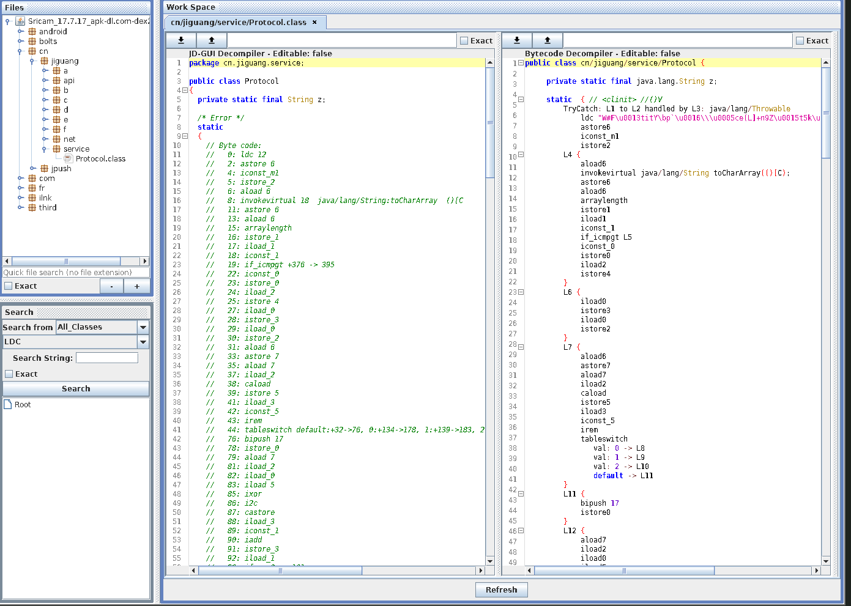Click the Sricam APK root file icon

click(x=20, y=21)
